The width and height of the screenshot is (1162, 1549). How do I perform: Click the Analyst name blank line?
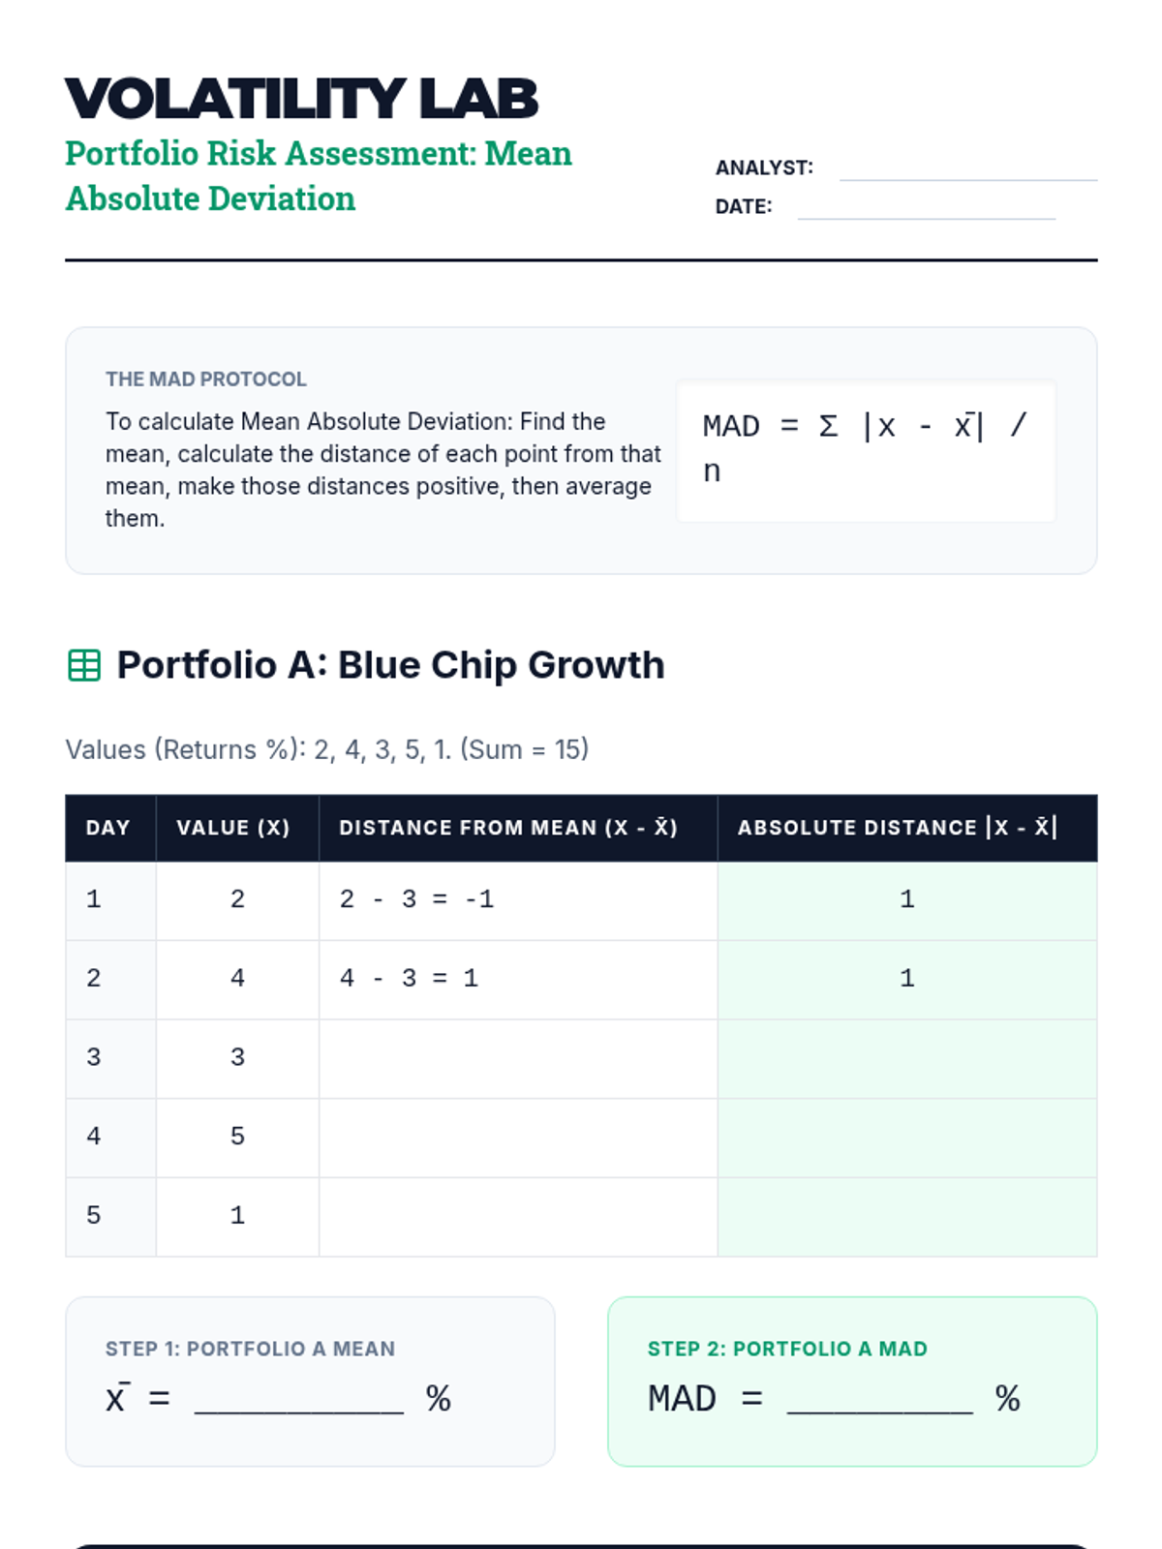pyautogui.click(x=967, y=169)
